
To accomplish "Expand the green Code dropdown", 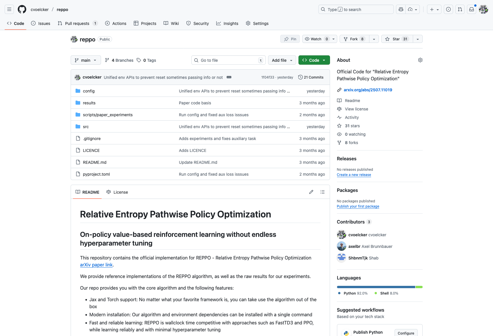I will pyautogui.click(x=314, y=60).
